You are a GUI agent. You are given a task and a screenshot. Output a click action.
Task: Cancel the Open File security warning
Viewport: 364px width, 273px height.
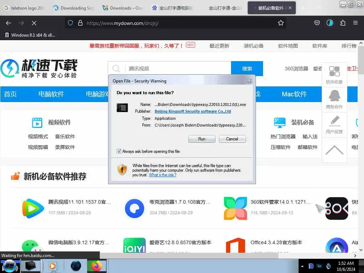pyautogui.click(x=232, y=139)
